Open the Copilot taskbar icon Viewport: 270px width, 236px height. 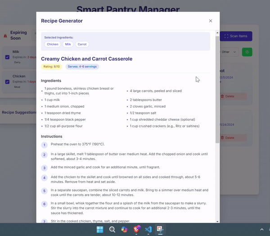click(x=124, y=229)
